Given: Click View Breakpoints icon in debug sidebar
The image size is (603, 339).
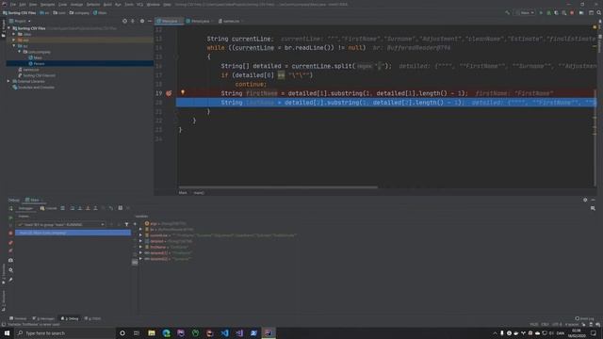Looking at the screenshot, I should coord(10,243).
